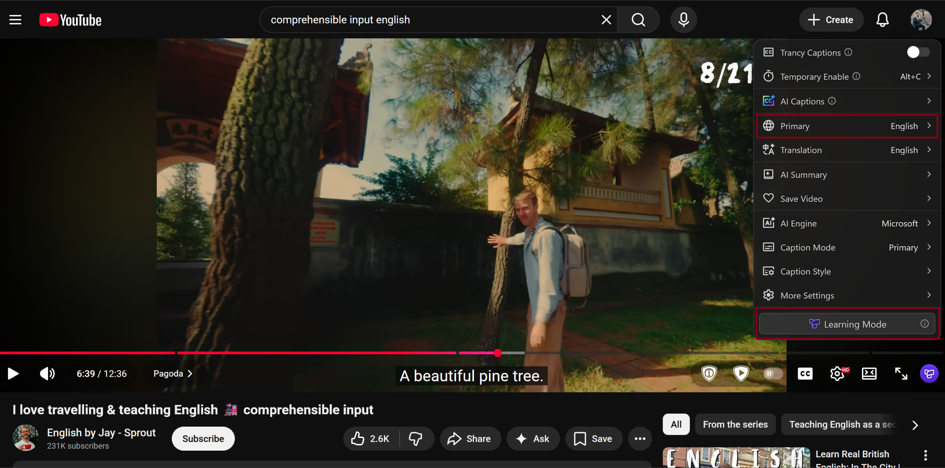
Task: Subscribe to English by Jay channel
Action: (x=203, y=438)
